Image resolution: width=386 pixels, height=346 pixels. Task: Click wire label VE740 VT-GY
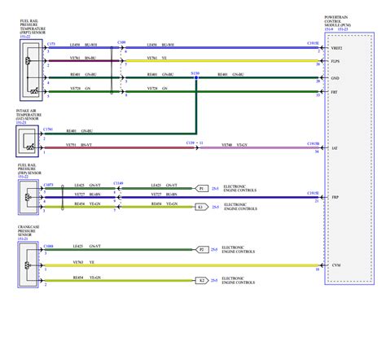coord(235,145)
